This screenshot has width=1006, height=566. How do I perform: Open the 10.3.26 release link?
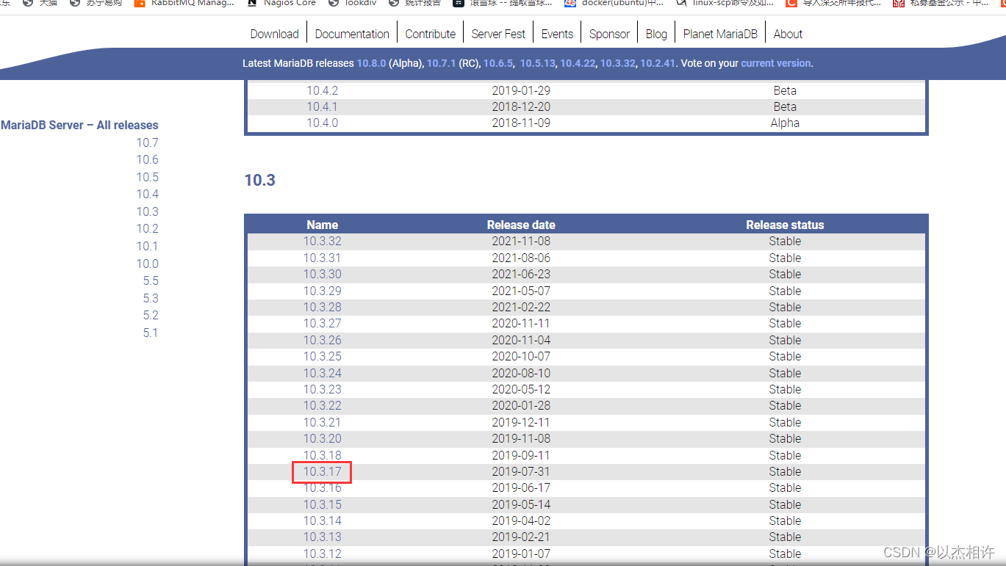(323, 341)
